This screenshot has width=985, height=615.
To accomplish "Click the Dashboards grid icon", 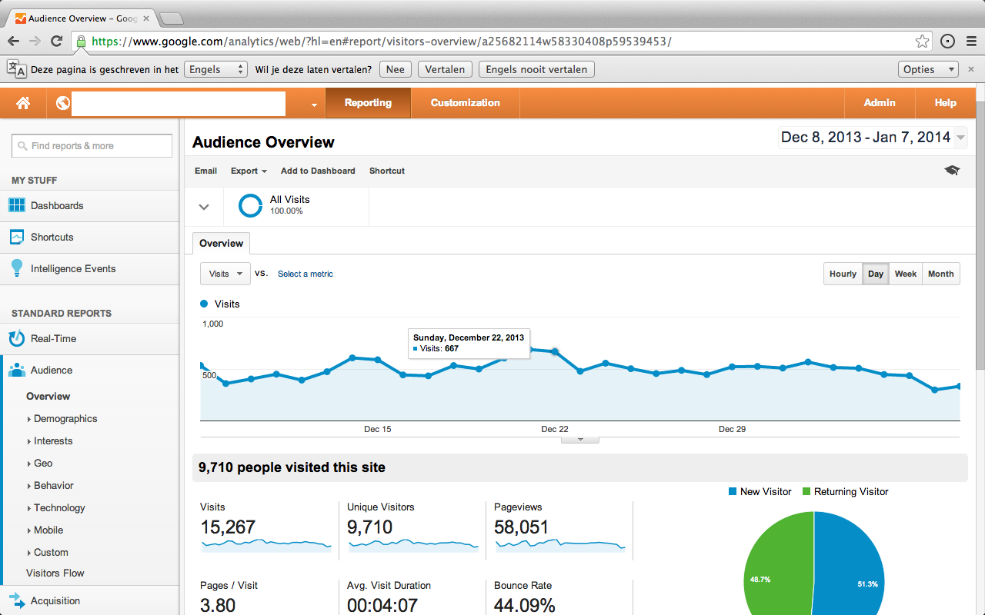I will [16, 205].
